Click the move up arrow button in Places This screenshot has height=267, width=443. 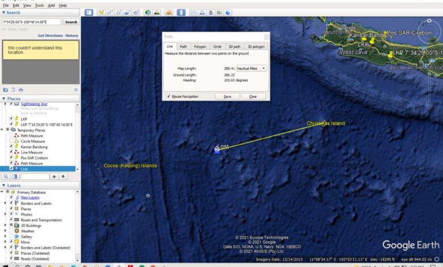pos(54,177)
